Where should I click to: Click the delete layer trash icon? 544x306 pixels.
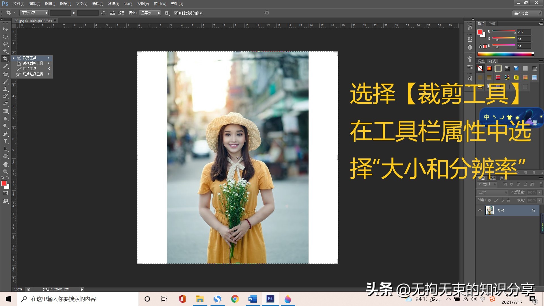pyautogui.click(x=534, y=173)
